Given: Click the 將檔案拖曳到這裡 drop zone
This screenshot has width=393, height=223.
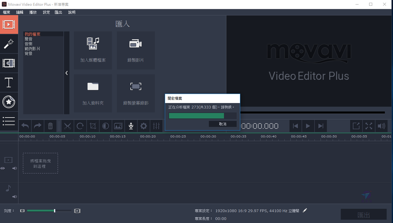Looking at the screenshot, I should coord(40,163).
